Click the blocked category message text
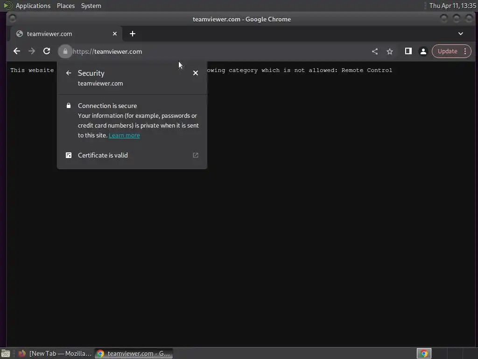The width and height of the screenshot is (478, 359). pos(299,70)
